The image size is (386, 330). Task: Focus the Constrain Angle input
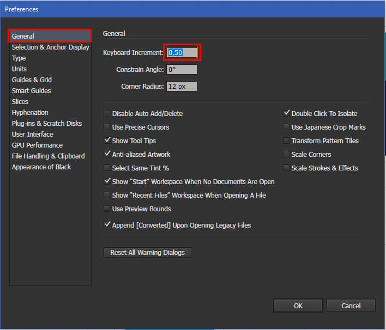tap(182, 70)
